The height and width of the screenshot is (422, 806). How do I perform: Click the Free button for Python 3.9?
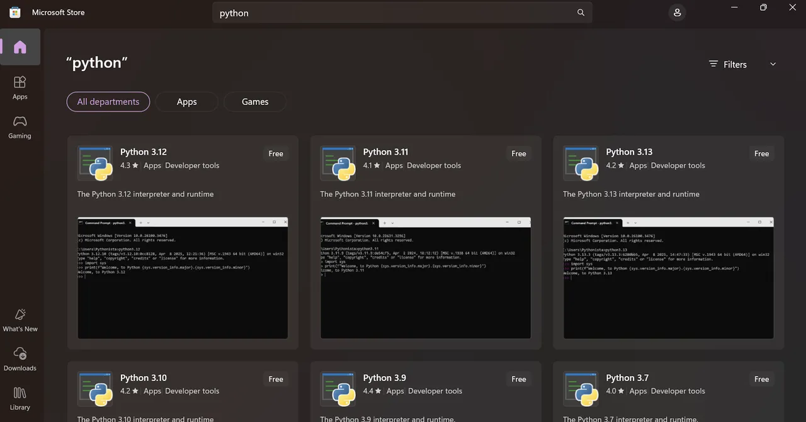click(519, 379)
